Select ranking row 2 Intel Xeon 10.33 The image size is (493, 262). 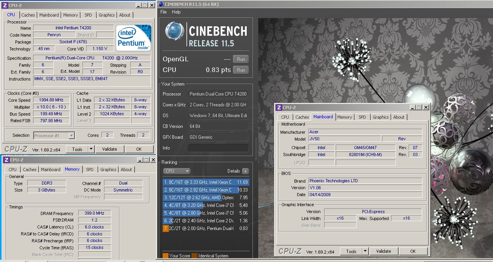point(206,190)
